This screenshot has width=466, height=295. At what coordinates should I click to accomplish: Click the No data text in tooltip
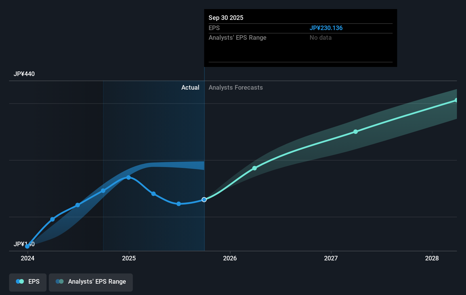point(321,37)
